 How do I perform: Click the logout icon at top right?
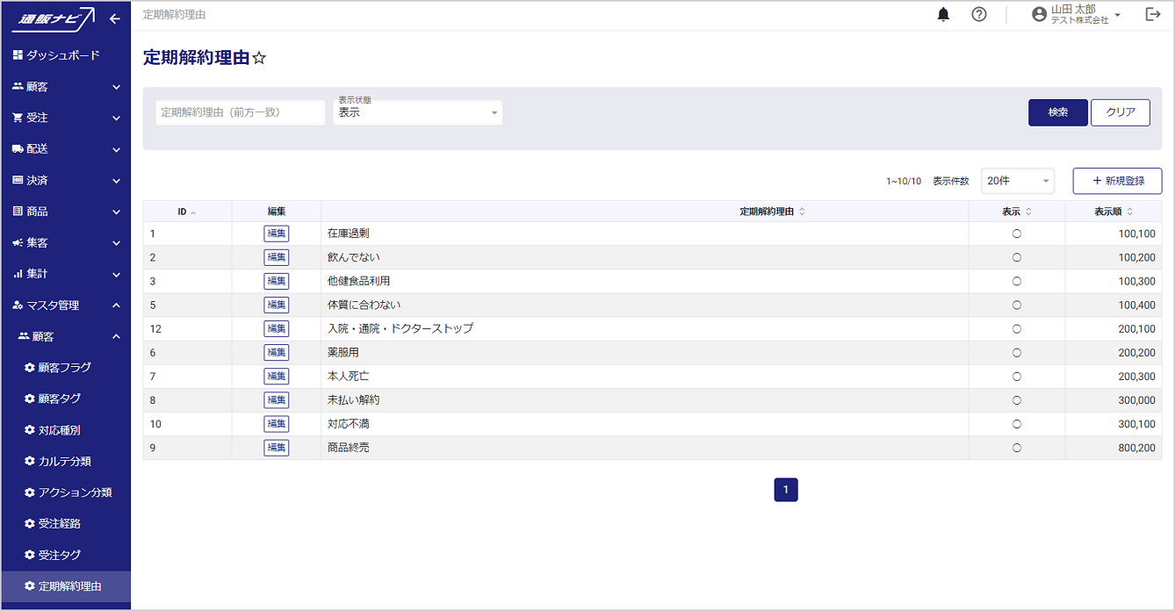coord(1153,15)
